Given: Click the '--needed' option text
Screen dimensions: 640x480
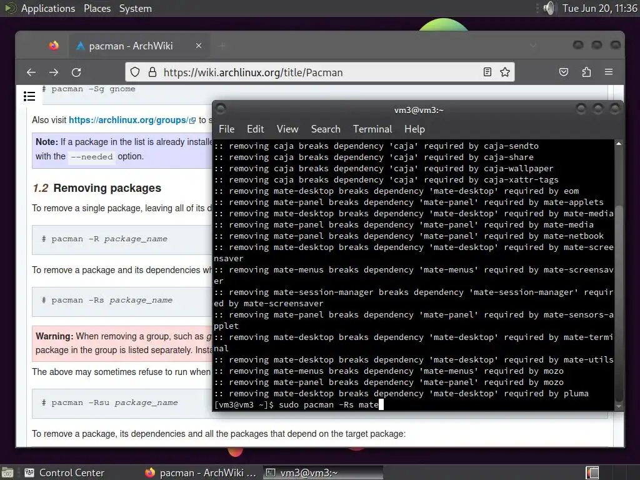Looking at the screenshot, I should click(91, 157).
